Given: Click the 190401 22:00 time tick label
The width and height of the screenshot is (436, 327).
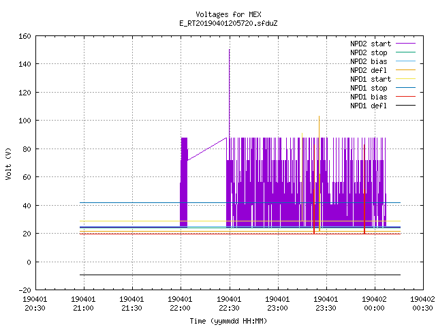Looking at the screenshot, I should pyautogui.click(x=180, y=304).
